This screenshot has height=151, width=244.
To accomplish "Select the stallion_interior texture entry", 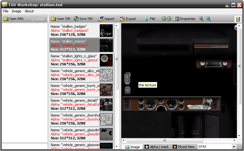I will [82, 45].
